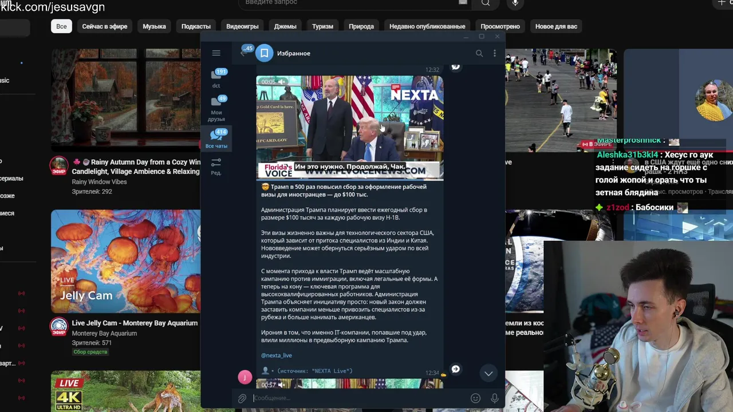Forward the 12:32 message above
Screen dimensions: 733x412
tap(455, 66)
